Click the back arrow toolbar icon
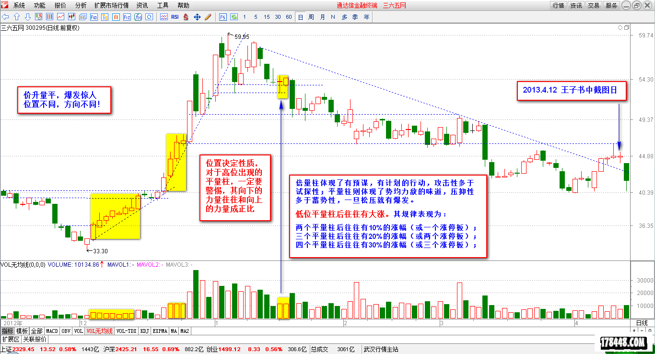The width and height of the screenshot is (655, 354). [5, 17]
